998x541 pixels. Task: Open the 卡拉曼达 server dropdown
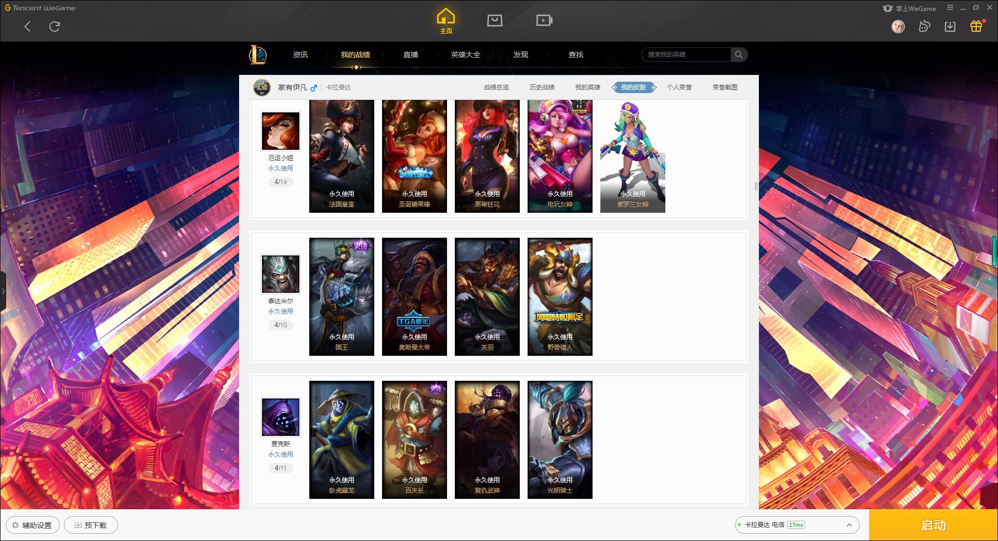pyautogui.click(x=796, y=525)
